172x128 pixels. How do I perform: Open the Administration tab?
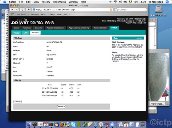tap(100, 28)
